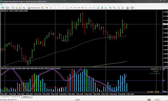This screenshot has height=101, width=168.
Task: Switch chart to H4 timeframe
Action: click(90, 8)
